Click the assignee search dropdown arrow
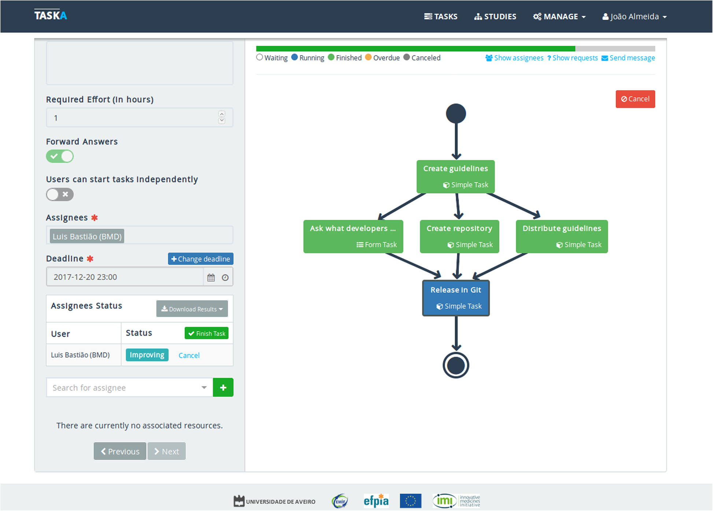 [204, 387]
